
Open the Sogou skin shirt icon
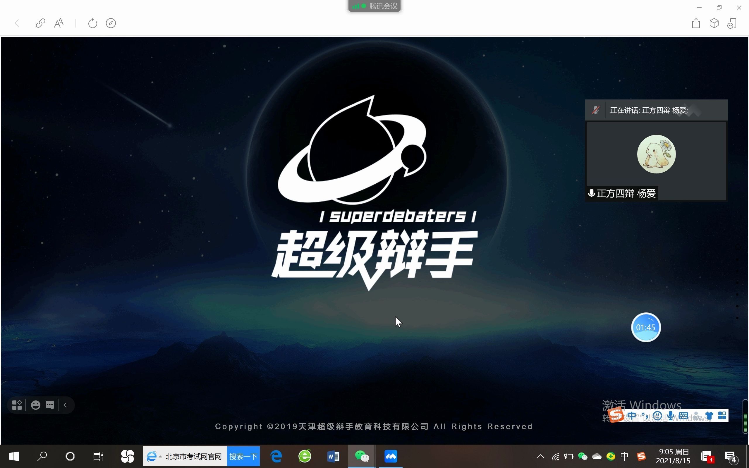tap(709, 415)
